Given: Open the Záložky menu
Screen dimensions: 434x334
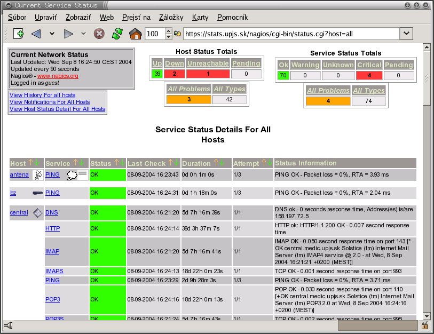Looking at the screenshot, I should point(171,17).
